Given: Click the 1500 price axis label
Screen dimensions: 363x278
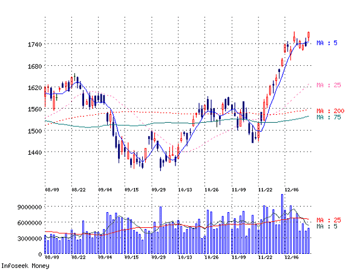Looking at the screenshot, I should pos(34,131).
